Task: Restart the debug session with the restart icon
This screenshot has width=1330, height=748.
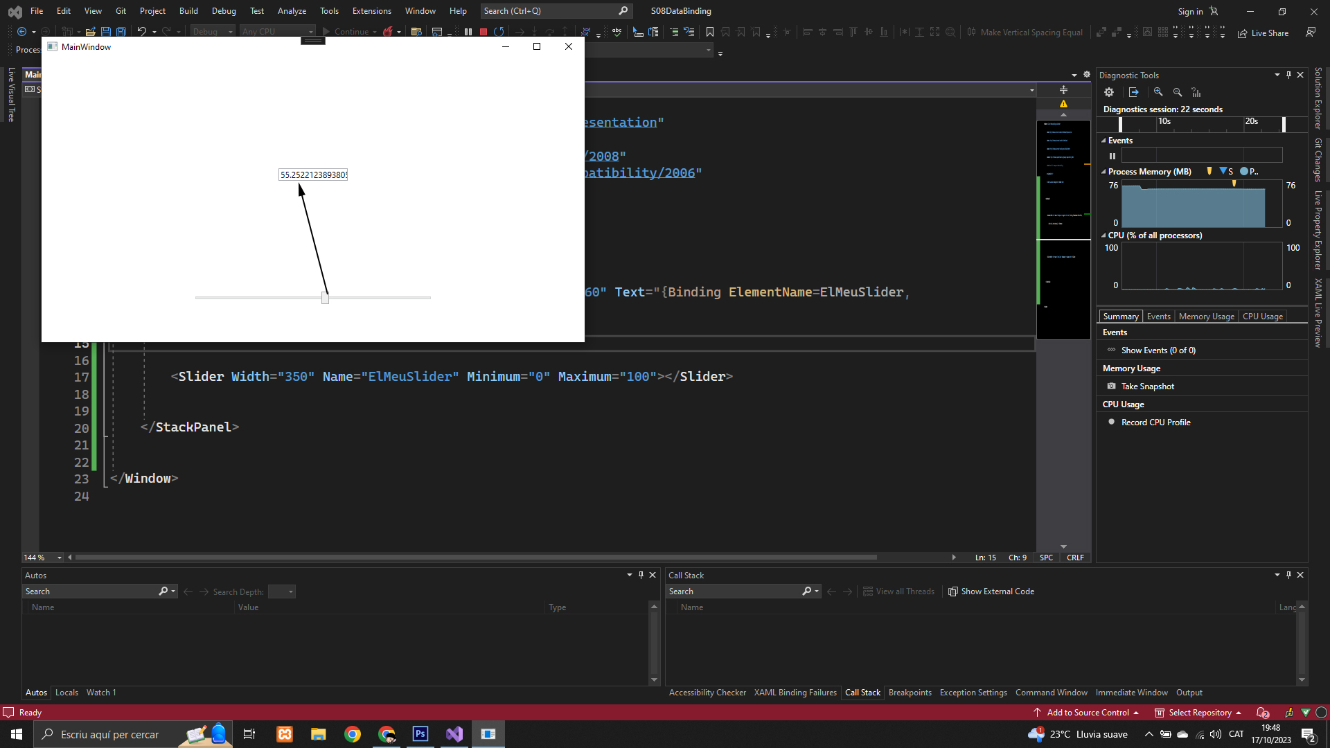Action: pyautogui.click(x=499, y=32)
